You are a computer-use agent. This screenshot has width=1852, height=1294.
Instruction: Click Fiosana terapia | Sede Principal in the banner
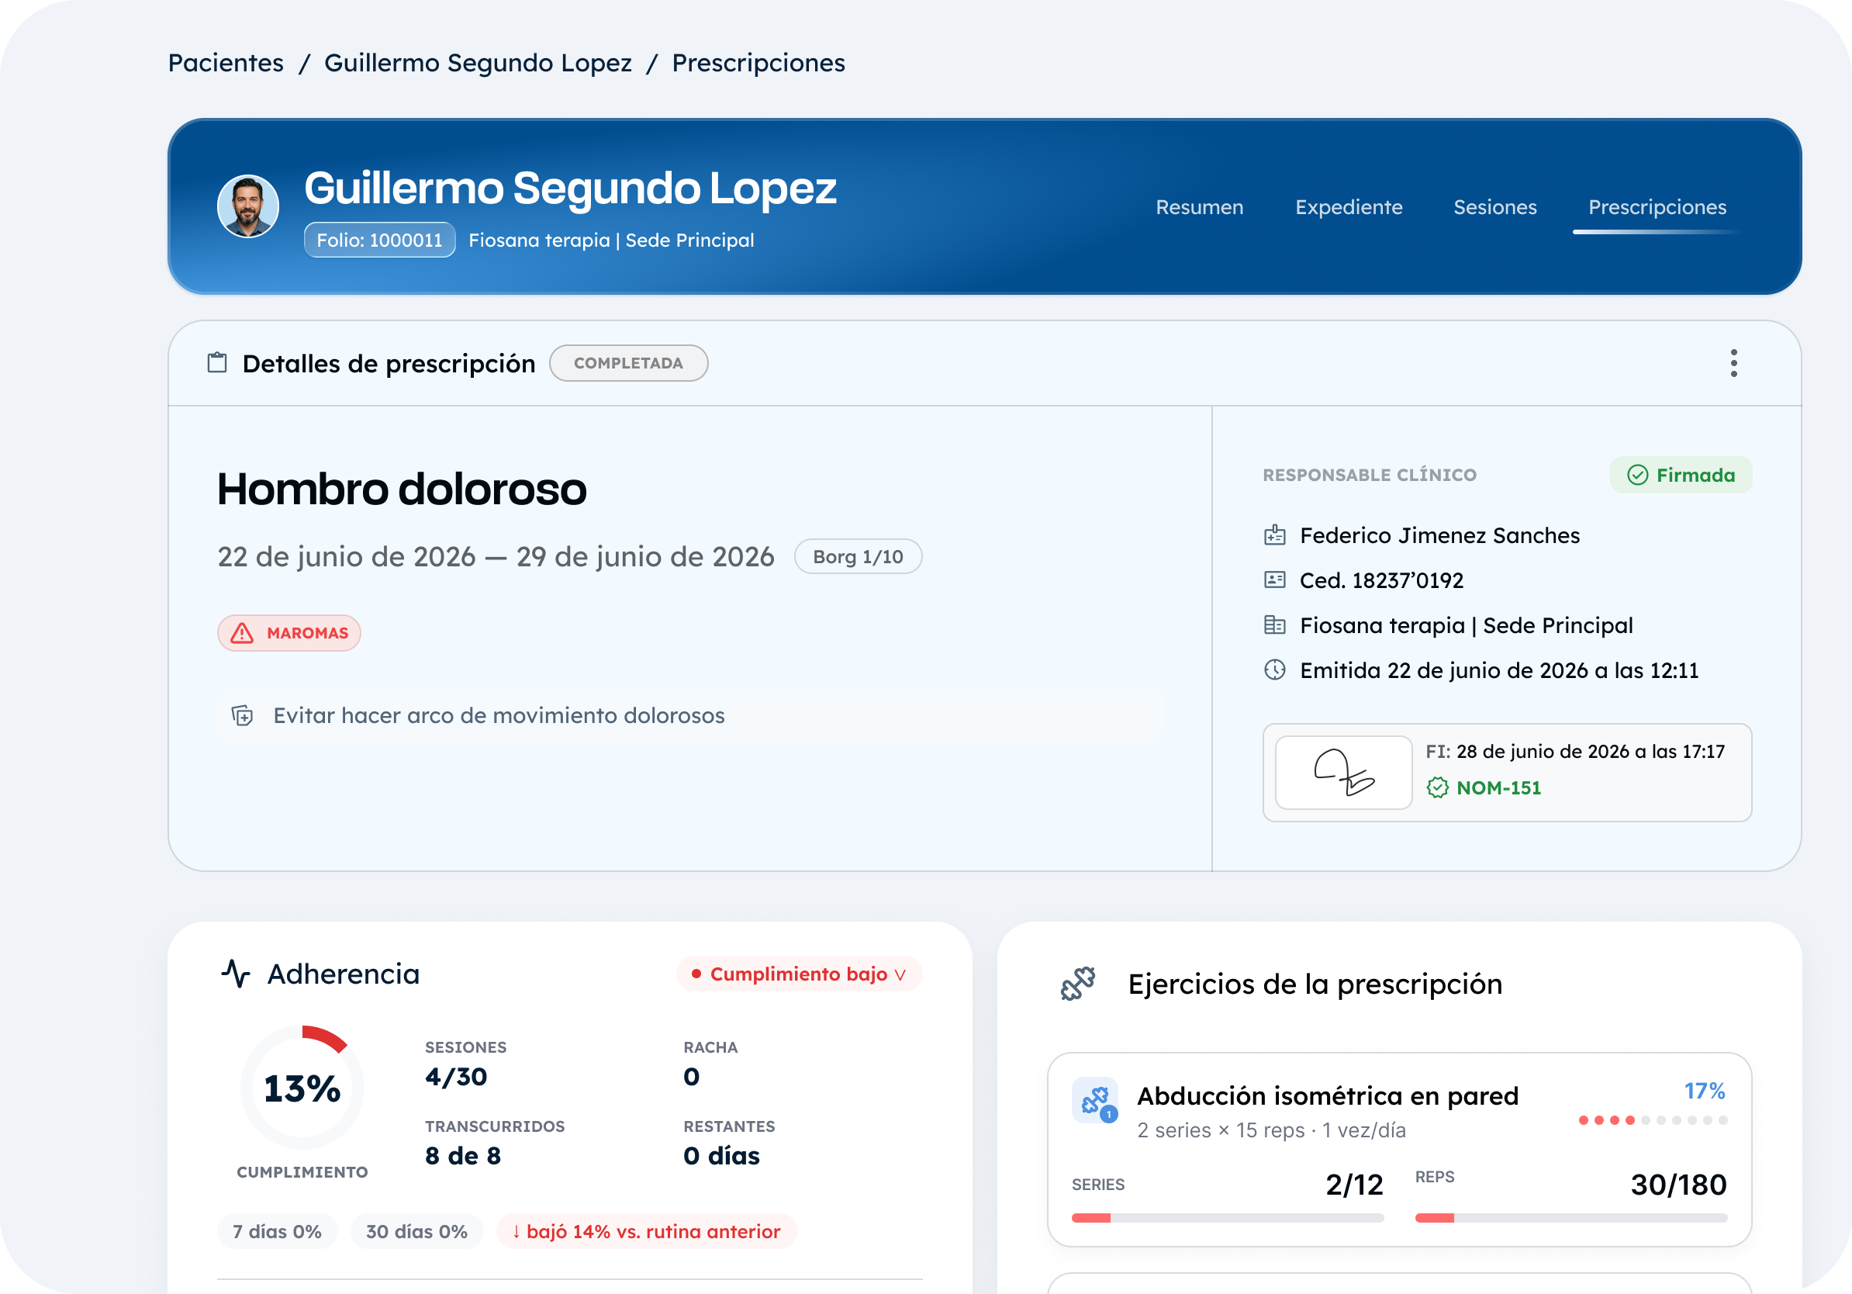[611, 240]
